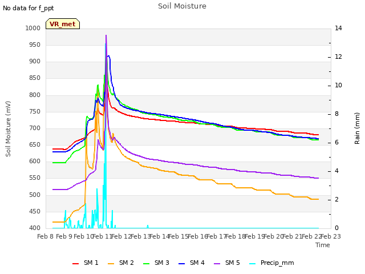Click the 850 tick on left axis
365x274 pixels.
[35, 78]
